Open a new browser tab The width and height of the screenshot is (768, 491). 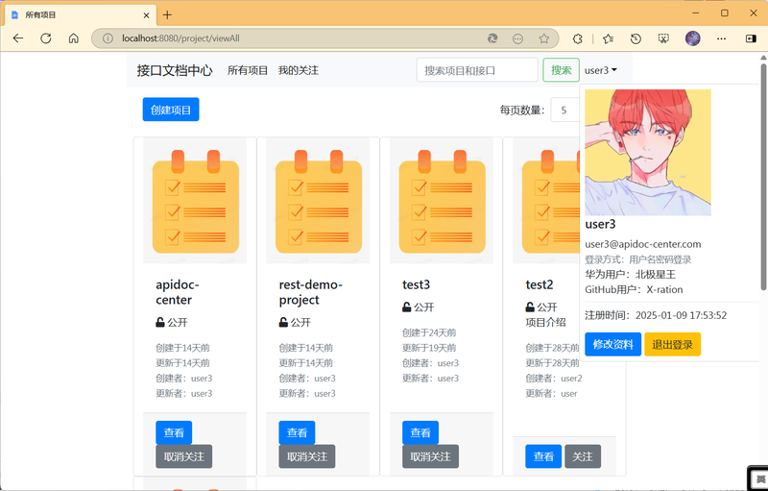[x=167, y=15]
